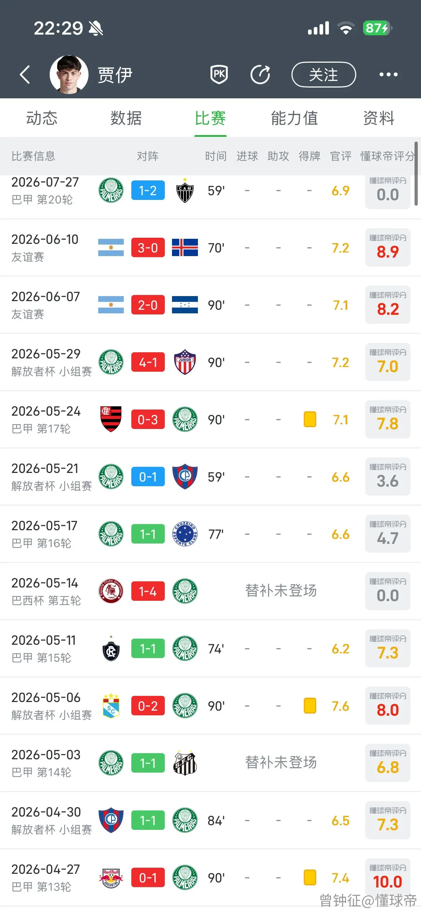Switch to the 数据 tab
Viewport: 421px width, 912px height.
tap(126, 118)
